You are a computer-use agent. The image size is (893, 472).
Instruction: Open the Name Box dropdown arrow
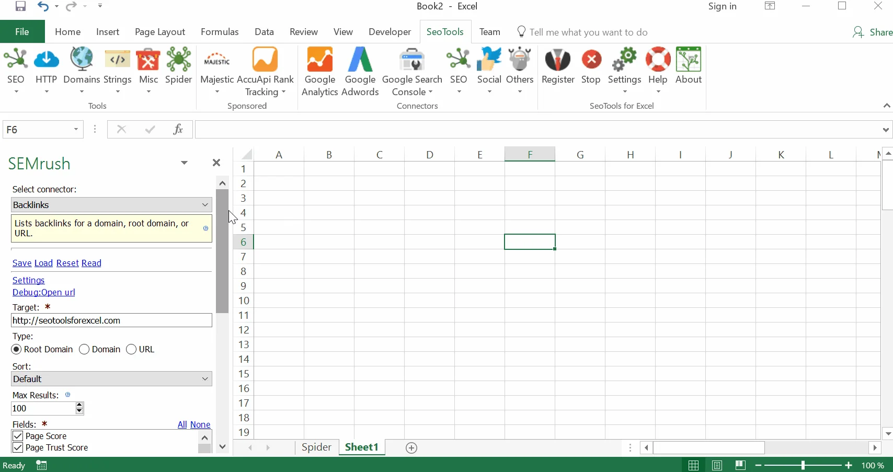76,130
